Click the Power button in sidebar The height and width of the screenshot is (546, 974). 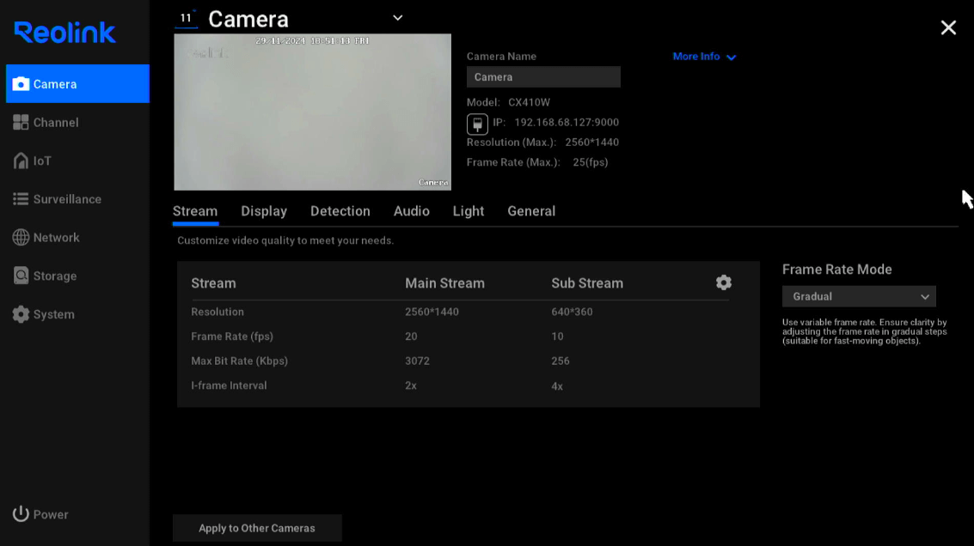click(x=41, y=514)
